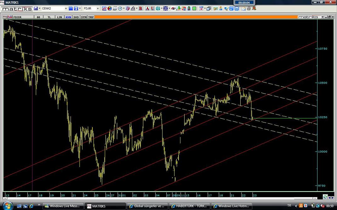Click the 60 period button
337x210 pixels.
click(38, 17)
